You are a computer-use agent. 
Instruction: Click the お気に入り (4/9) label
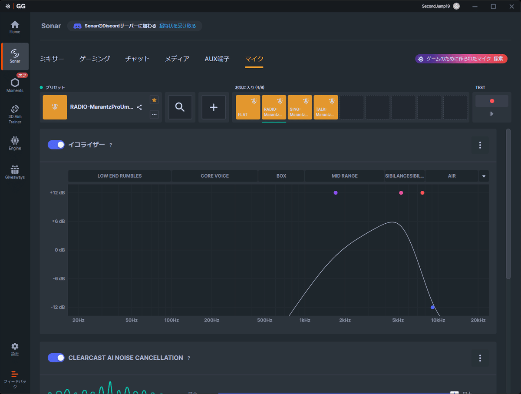[250, 87]
